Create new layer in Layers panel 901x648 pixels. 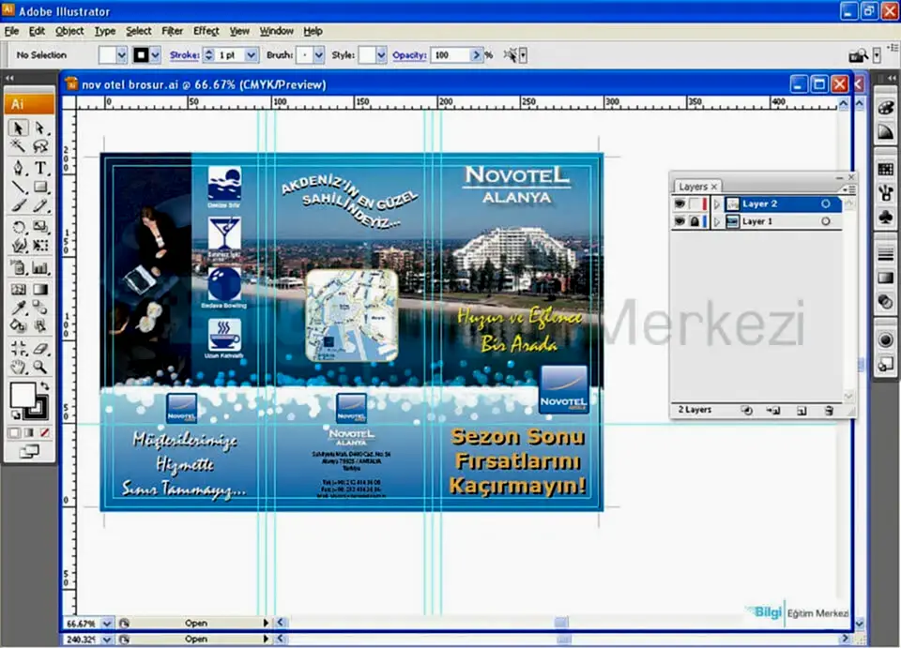tap(802, 411)
